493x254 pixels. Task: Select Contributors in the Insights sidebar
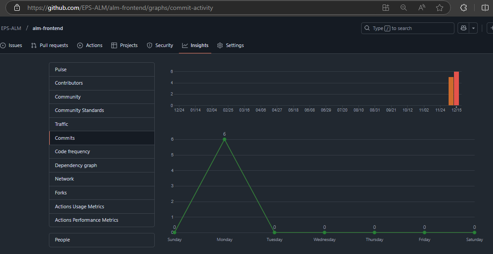pos(69,83)
